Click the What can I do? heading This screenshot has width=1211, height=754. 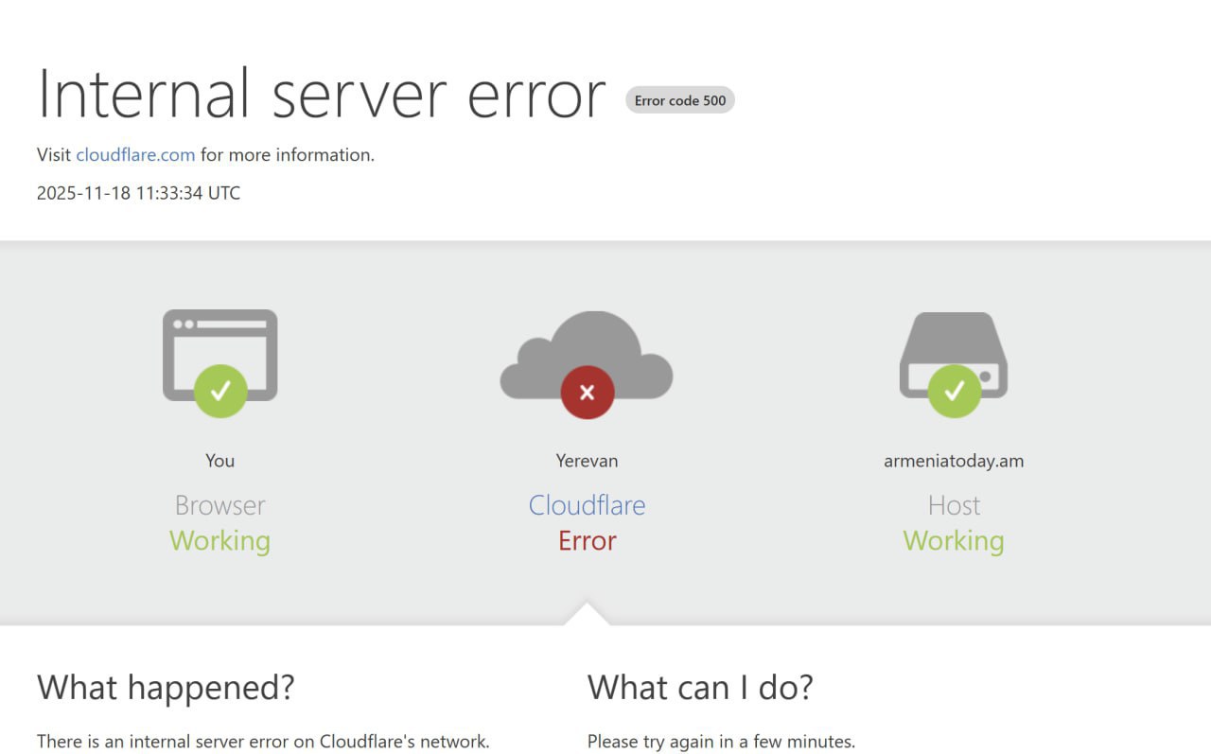700,687
